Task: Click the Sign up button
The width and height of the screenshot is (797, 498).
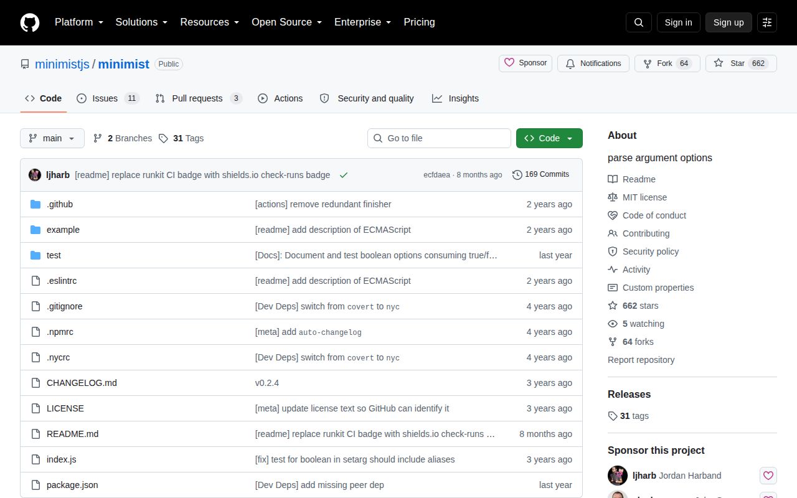Action: click(729, 22)
